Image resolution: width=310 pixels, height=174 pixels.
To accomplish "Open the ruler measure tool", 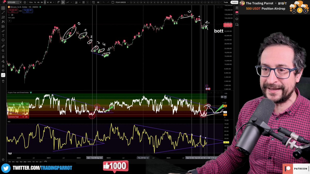I will [x=3, y=46].
